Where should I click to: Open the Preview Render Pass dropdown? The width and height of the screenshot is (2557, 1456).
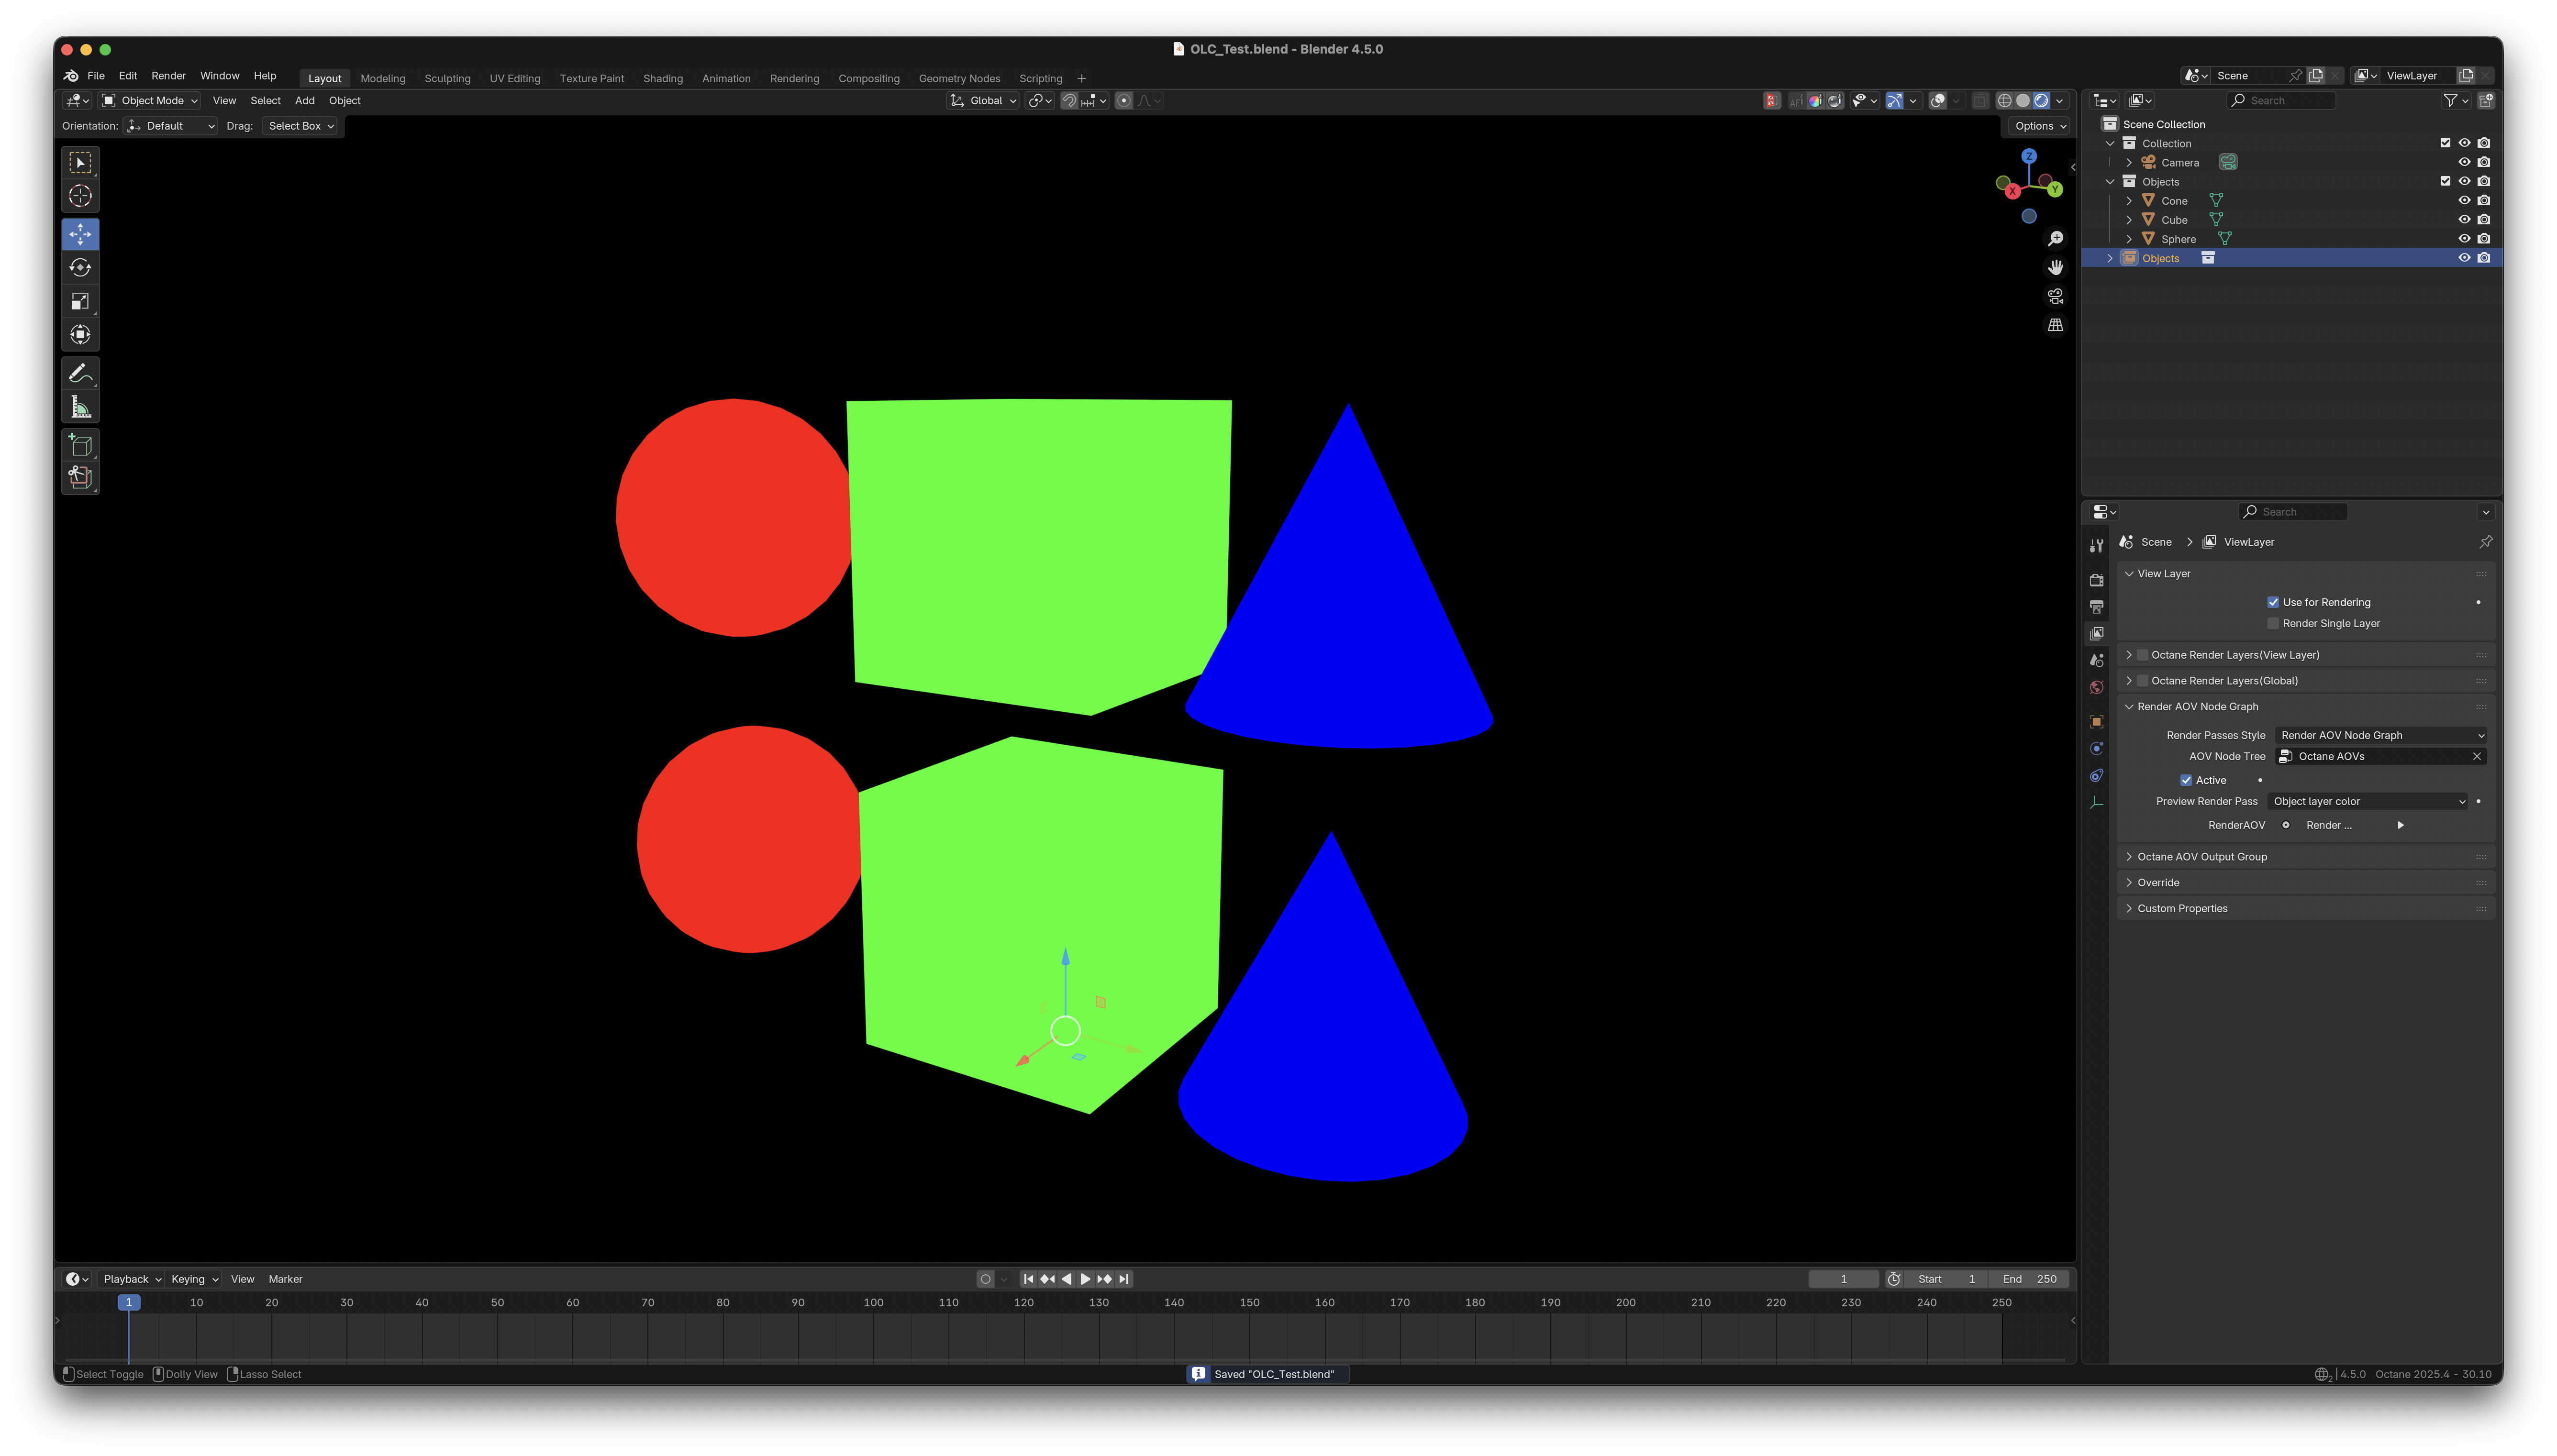pyautogui.click(x=2368, y=801)
